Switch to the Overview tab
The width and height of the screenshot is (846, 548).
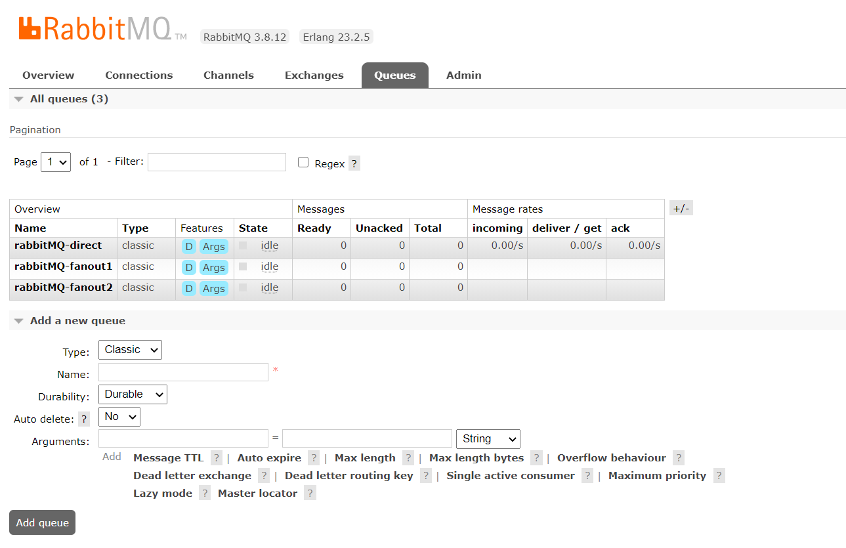click(x=49, y=75)
